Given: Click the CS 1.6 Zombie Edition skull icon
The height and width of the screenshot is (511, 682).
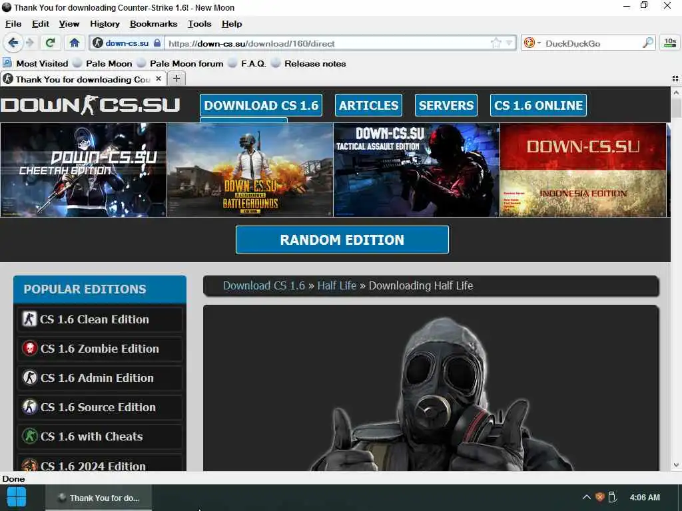Looking at the screenshot, I should [29, 349].
